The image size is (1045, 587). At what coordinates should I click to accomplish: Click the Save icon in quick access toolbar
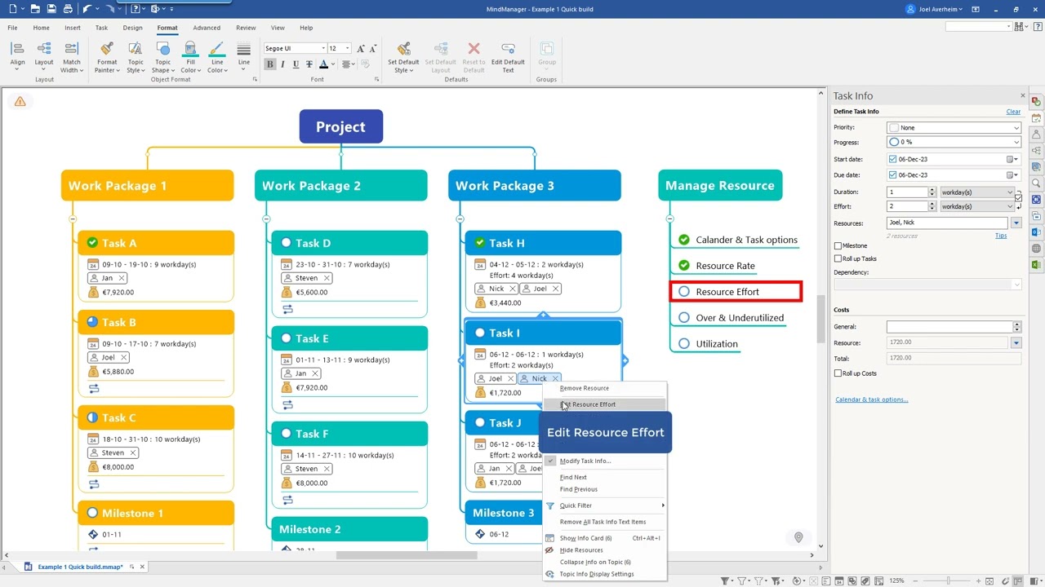[51, 9]
